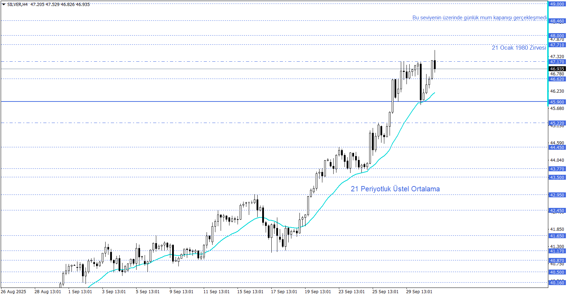Select the 45.900 support level price tag
568x296 pixels.
(x=557, y=102)
